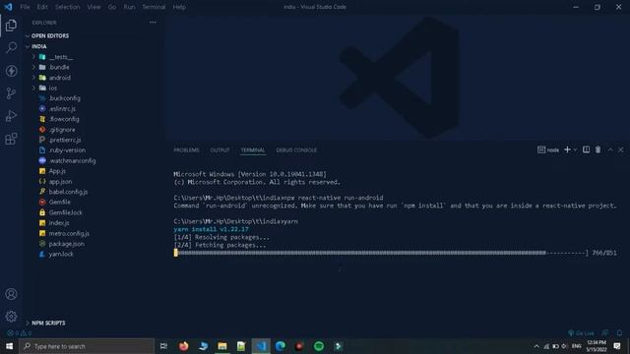Open the File menu
Image resolution: width=630 pixels, height=354 pixels.
[25, 7]
